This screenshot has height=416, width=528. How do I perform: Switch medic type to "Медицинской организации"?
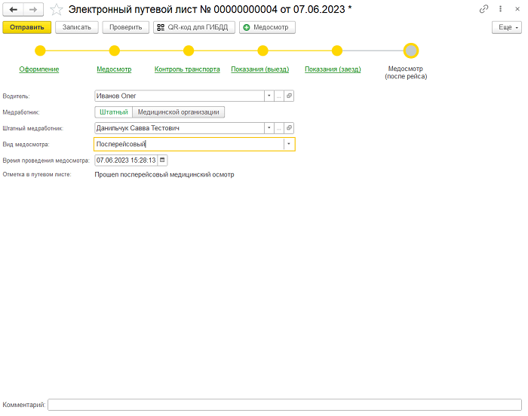tap(179, 112)
